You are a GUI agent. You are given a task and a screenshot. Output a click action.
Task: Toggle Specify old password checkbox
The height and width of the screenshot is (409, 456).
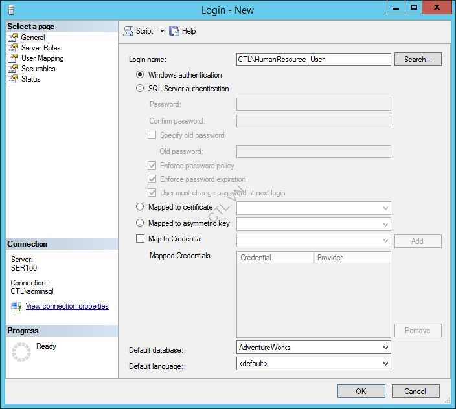coord(152,135)
